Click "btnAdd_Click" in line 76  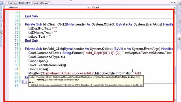[x=53, y=49]
